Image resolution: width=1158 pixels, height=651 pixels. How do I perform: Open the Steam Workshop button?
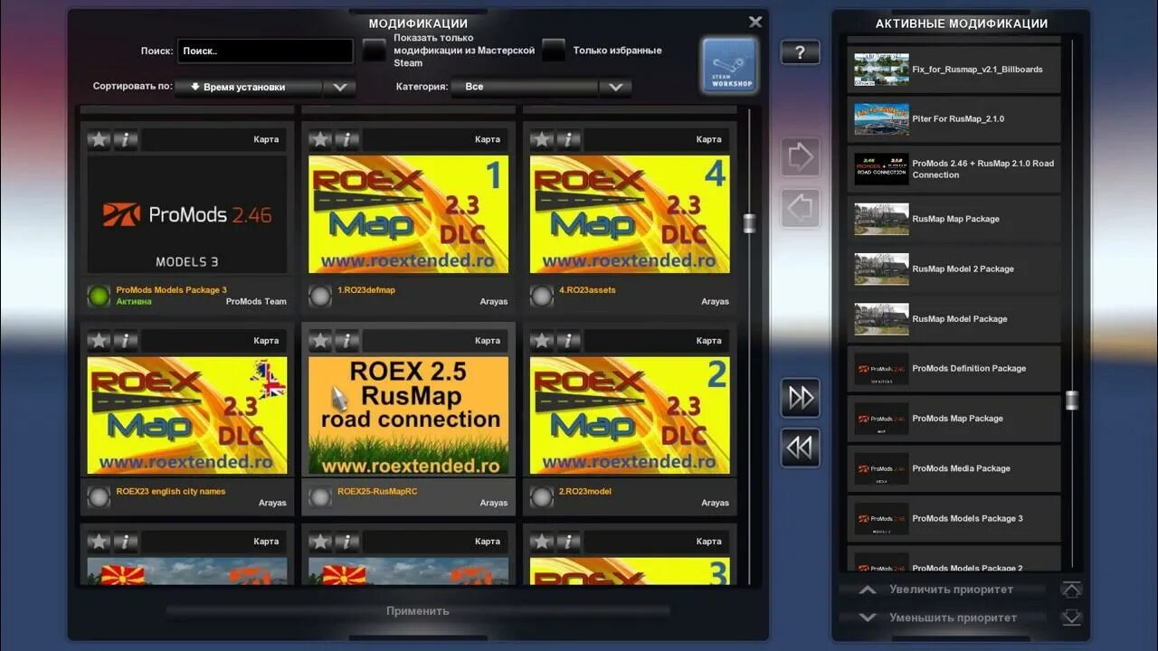pyautogui.click(x=729, y=65)
